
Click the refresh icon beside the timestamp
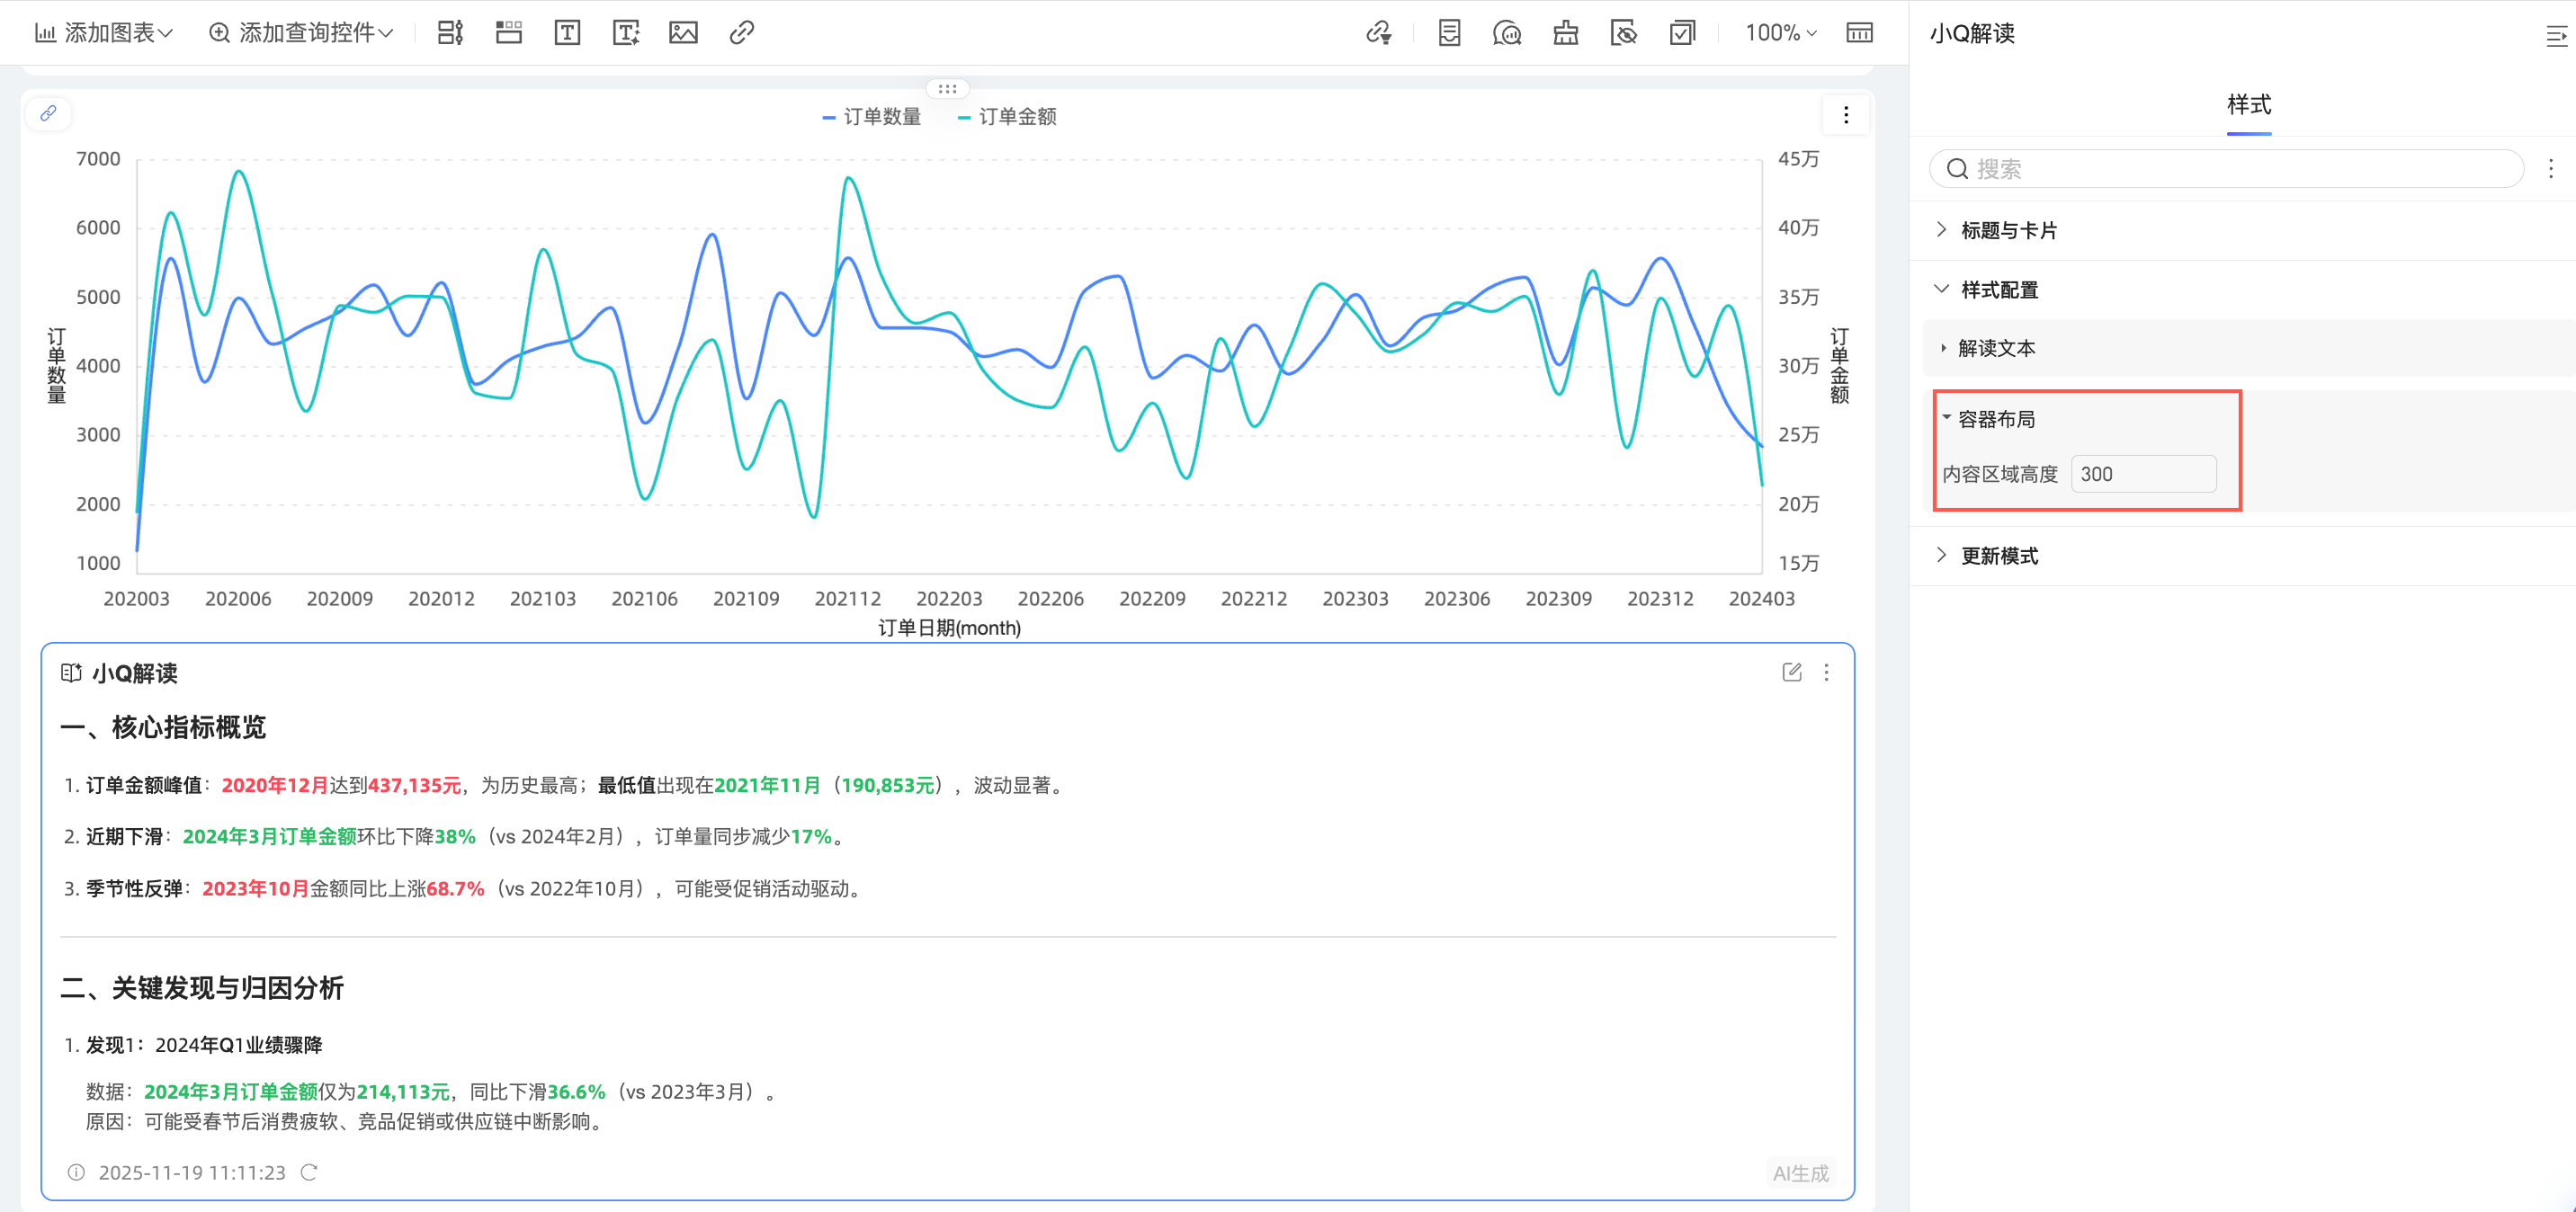click(309, 1172)
